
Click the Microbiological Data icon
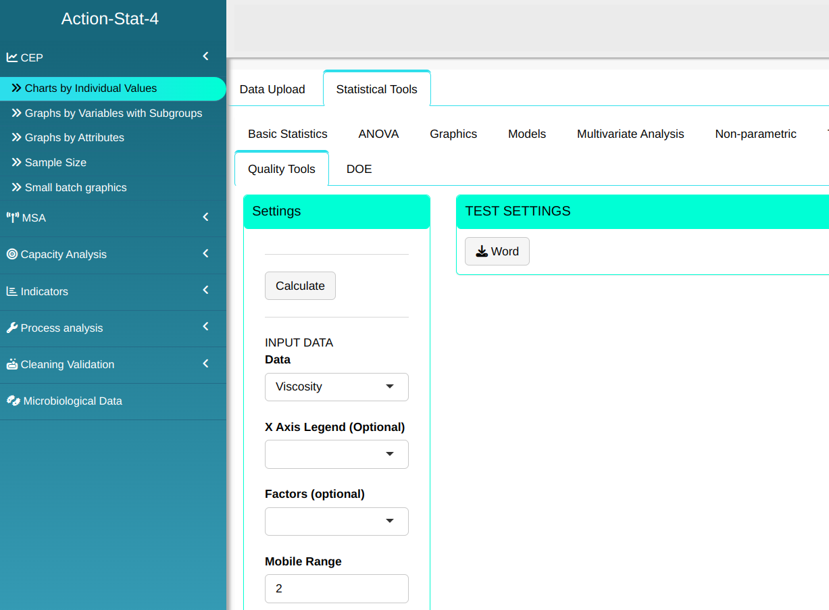click(x=13, y=401)
